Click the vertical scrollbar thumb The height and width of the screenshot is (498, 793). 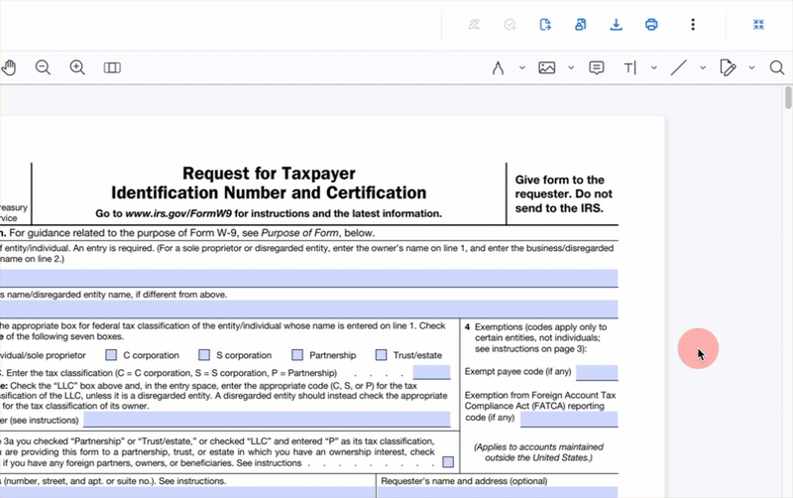788,97
